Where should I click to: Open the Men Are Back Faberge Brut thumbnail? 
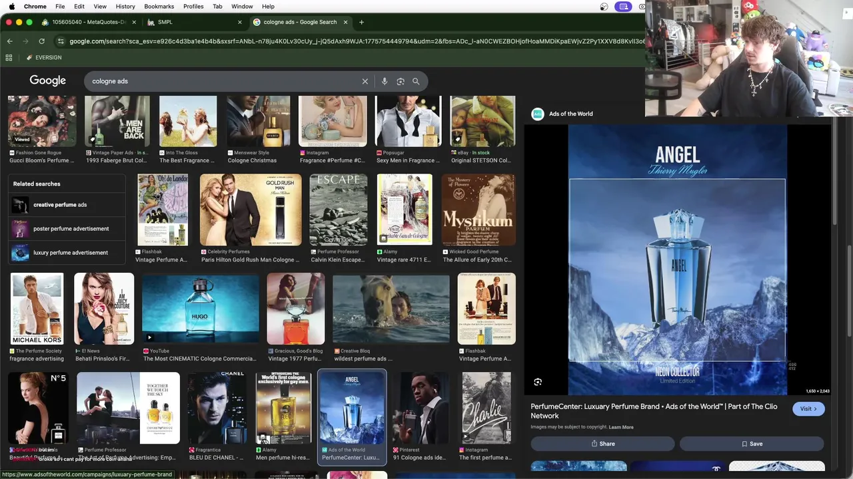[x=117, y=121]
